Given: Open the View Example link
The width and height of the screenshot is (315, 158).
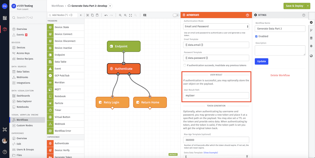Looking at the screenshot, I should [211, 153].
